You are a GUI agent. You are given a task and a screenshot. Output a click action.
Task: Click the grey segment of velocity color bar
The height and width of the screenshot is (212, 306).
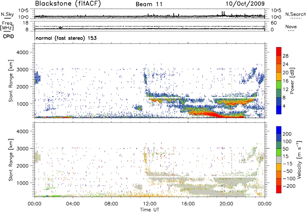[279, 160]
